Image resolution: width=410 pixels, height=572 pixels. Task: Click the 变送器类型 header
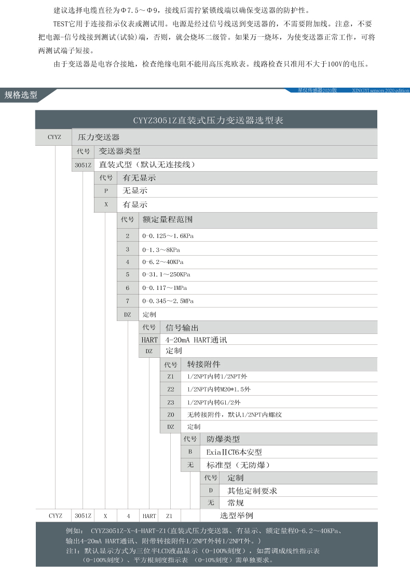pyautogui.click(x=119, y=151)
